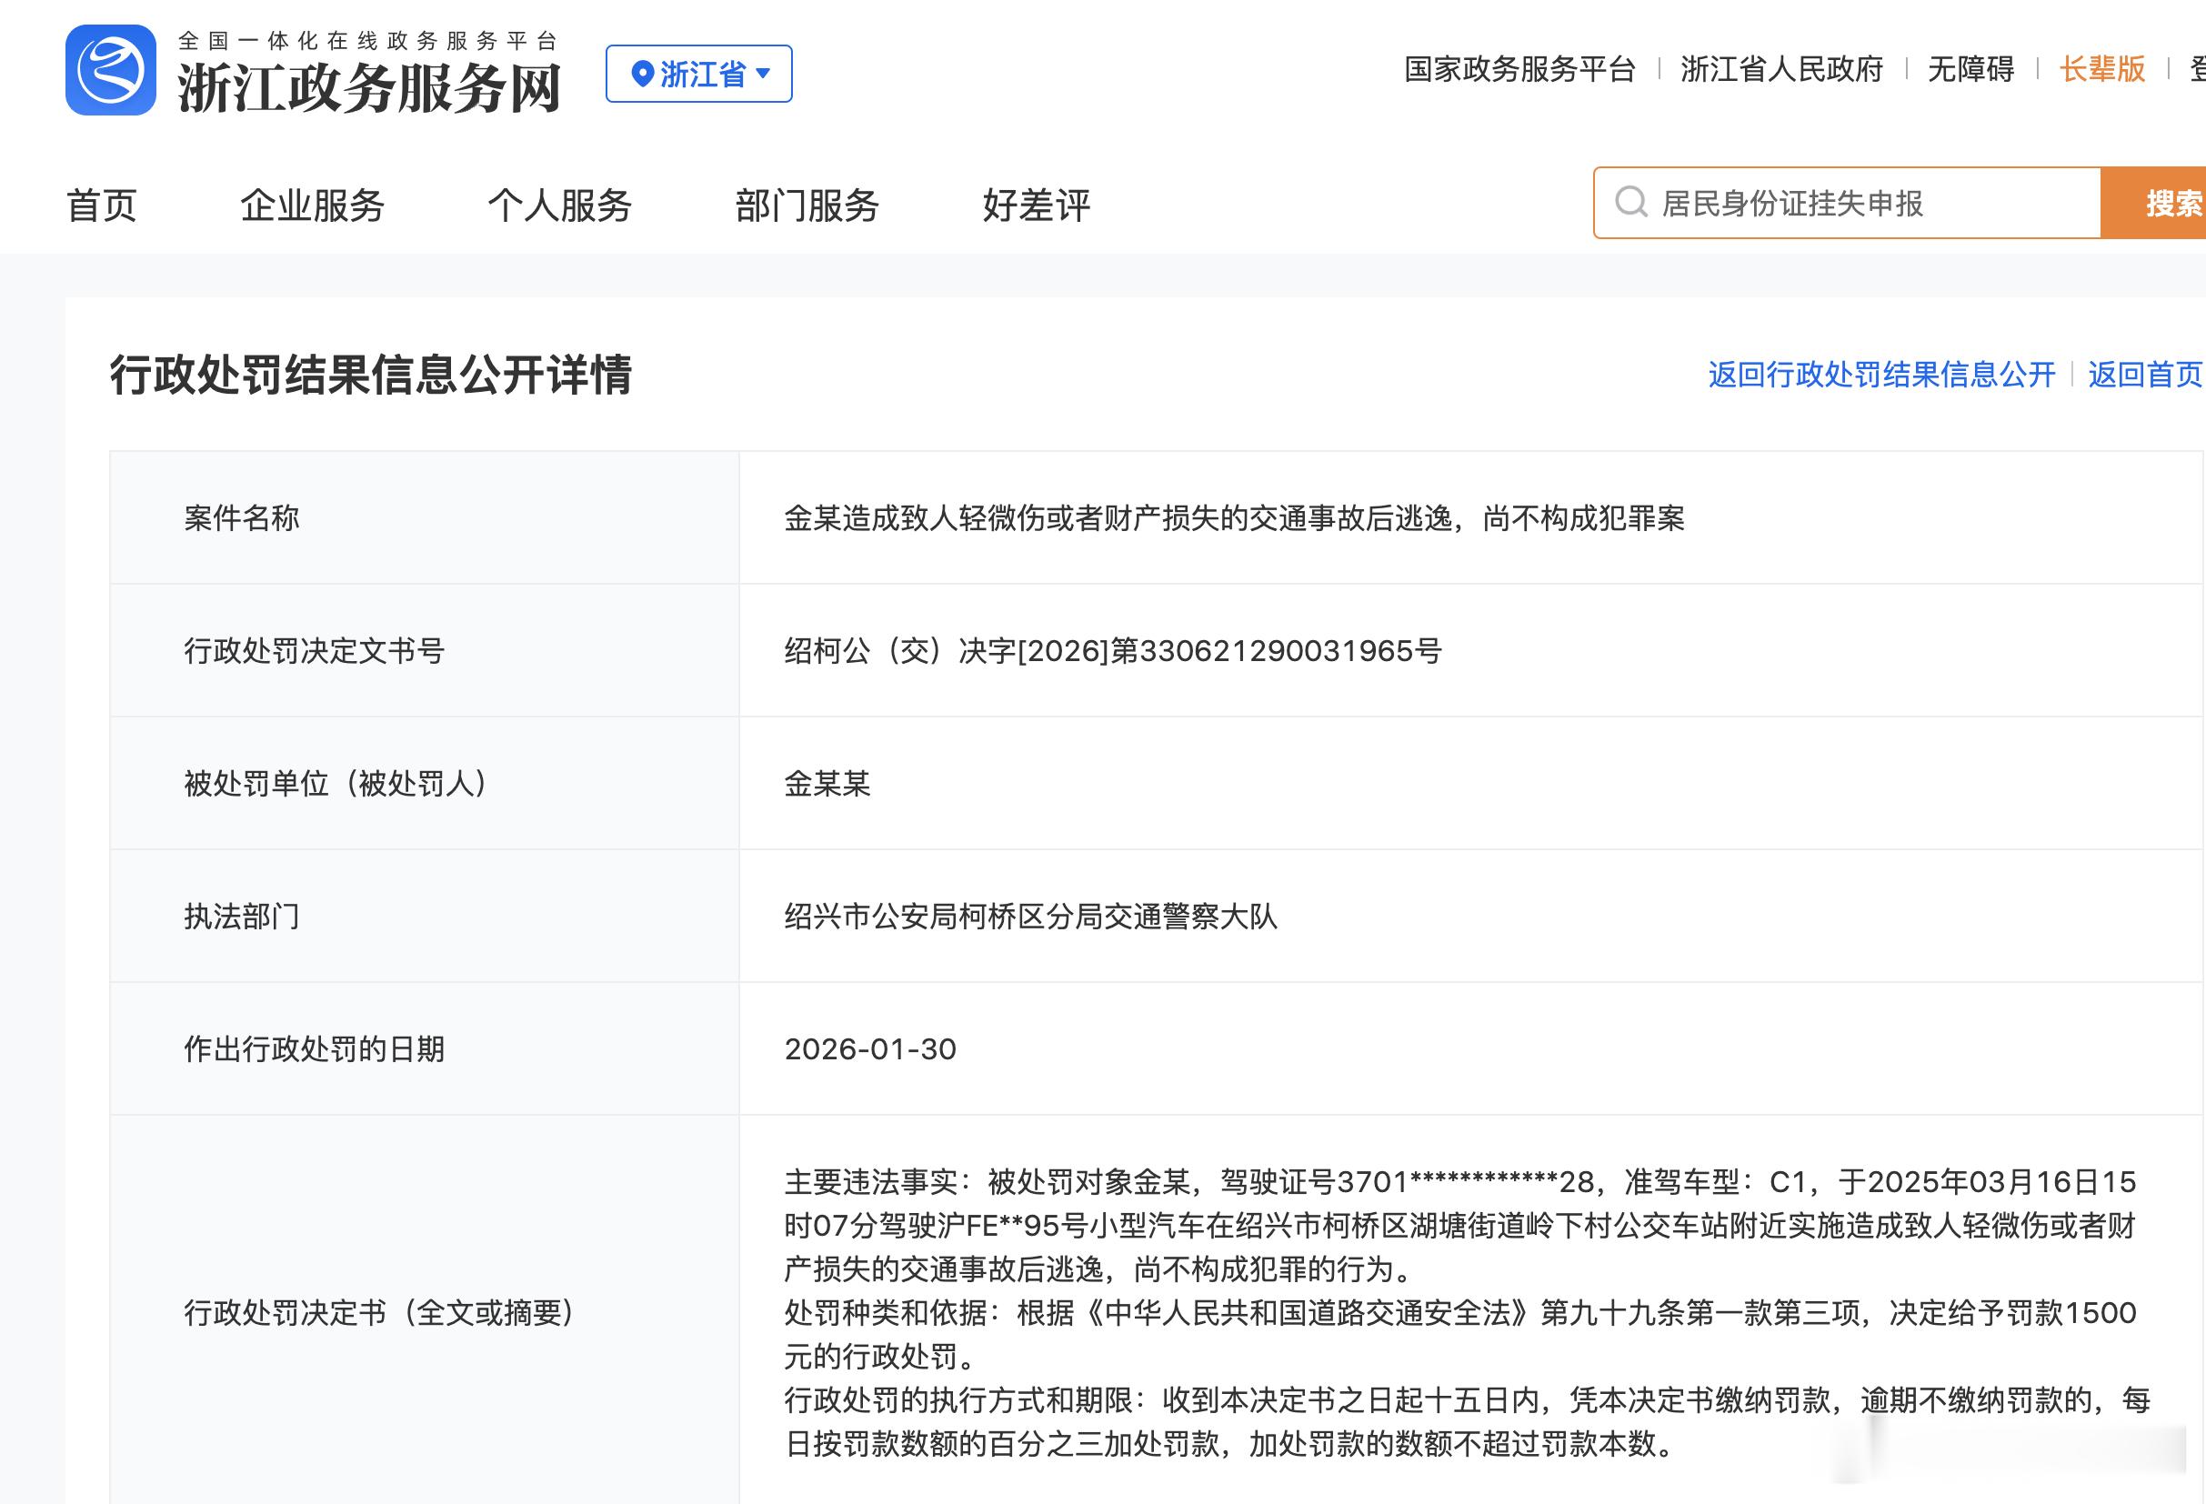Viewport: 2206px width, 1504px height.
Task: Return via 返回行政处罚结果信息公开 link
Action: tap(1881, 374)
